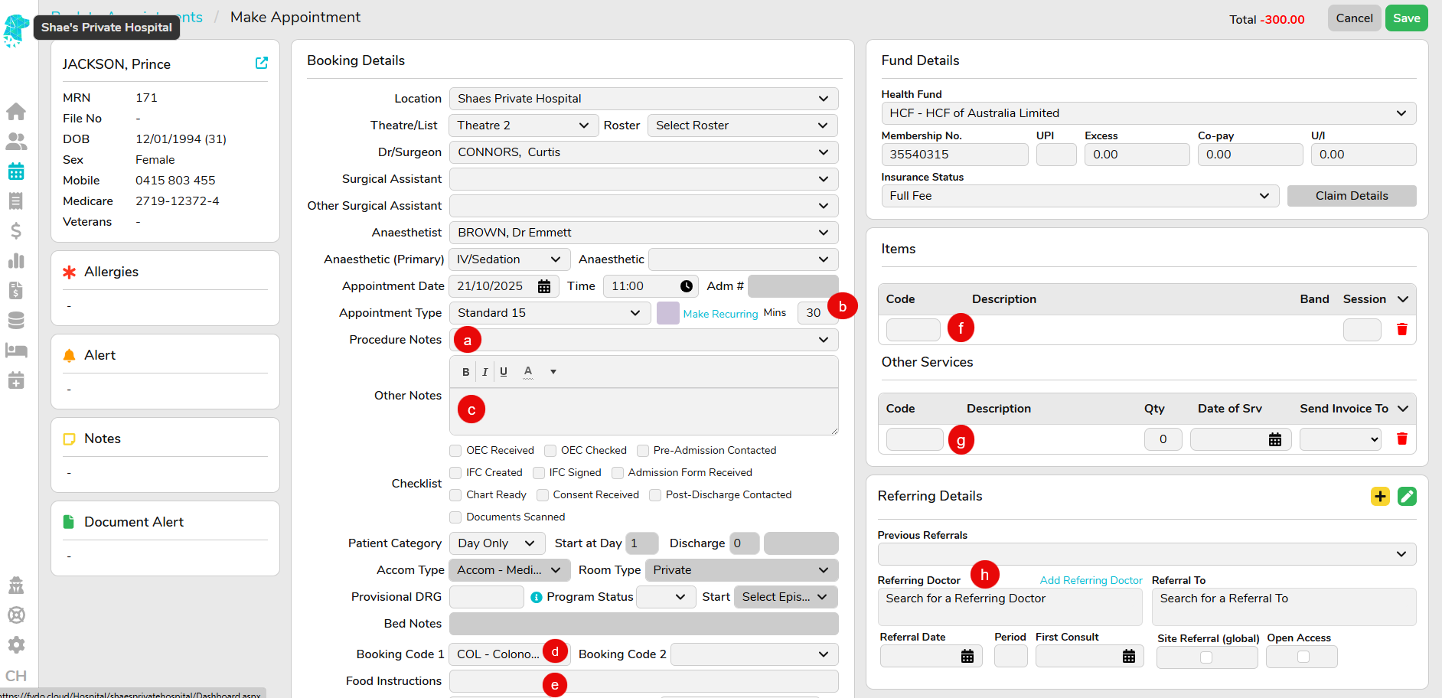Enable the Documents Scanned checkbox
The height and width of the screenshot is (698, 1442).
tap(456, 517)
